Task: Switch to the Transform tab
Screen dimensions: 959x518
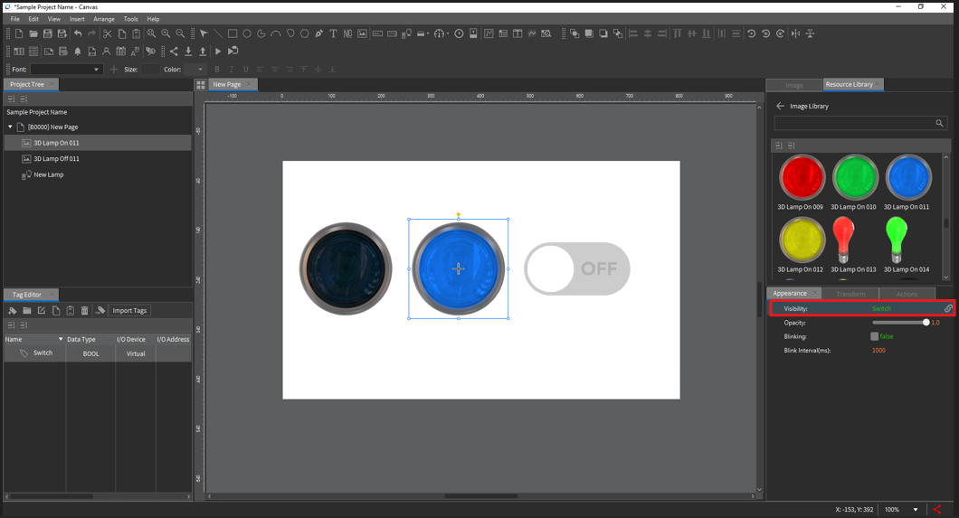Action: (850, 294)
